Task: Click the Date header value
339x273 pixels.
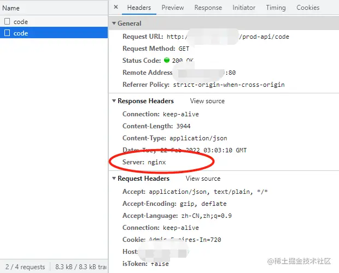Action: pyautogui.click(x=194, y=150)
